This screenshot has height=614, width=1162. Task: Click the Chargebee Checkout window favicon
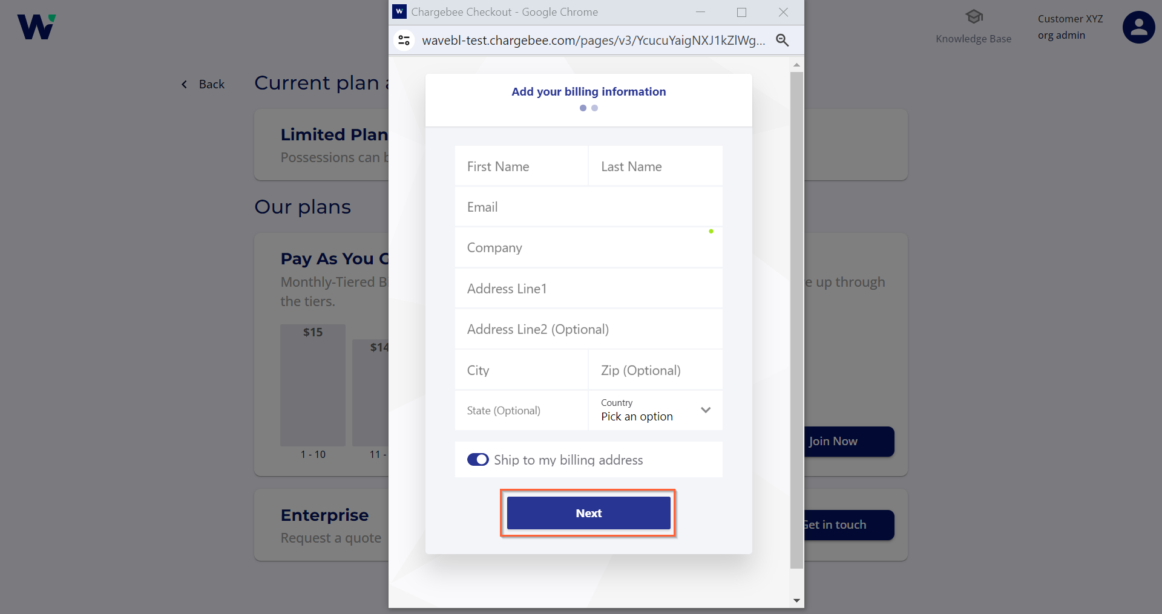[x=399, y=11]
